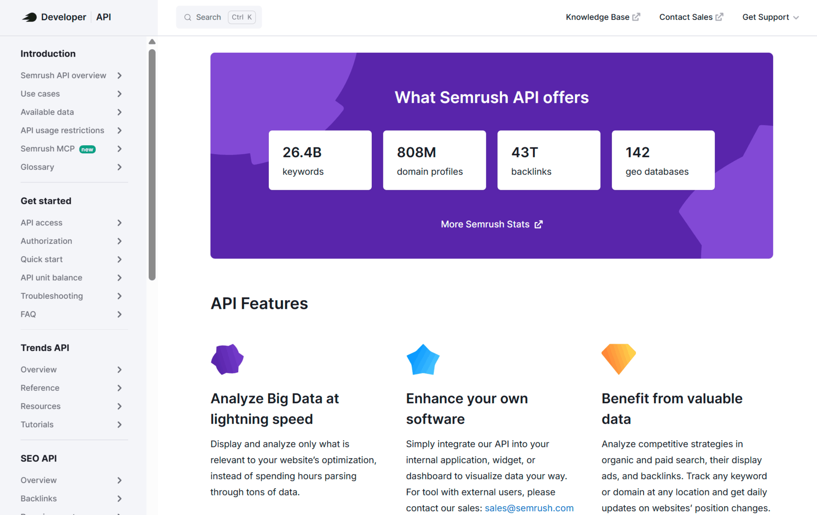The width and height of the screenshot is (817, 515).
Task: Expand the Resources chevron
Action: pyautogui.click(x=119, y=406)
